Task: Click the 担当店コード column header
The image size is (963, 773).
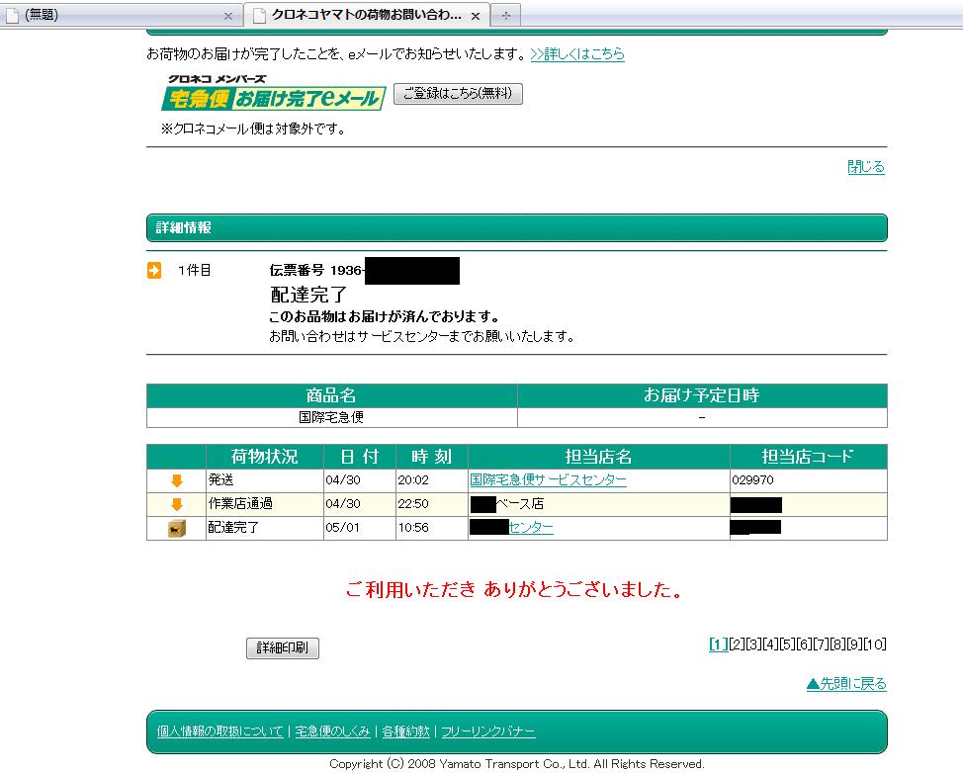Action: [x=808, y=457]
